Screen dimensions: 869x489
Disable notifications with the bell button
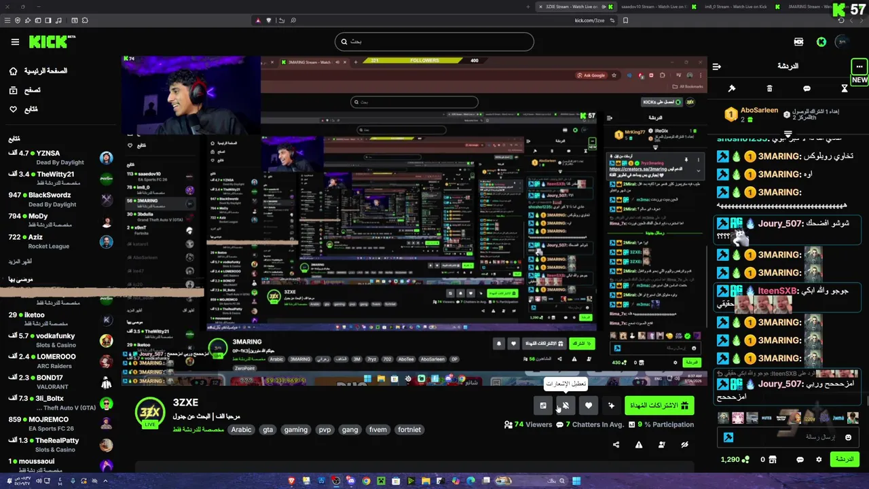tap(566, 405)
